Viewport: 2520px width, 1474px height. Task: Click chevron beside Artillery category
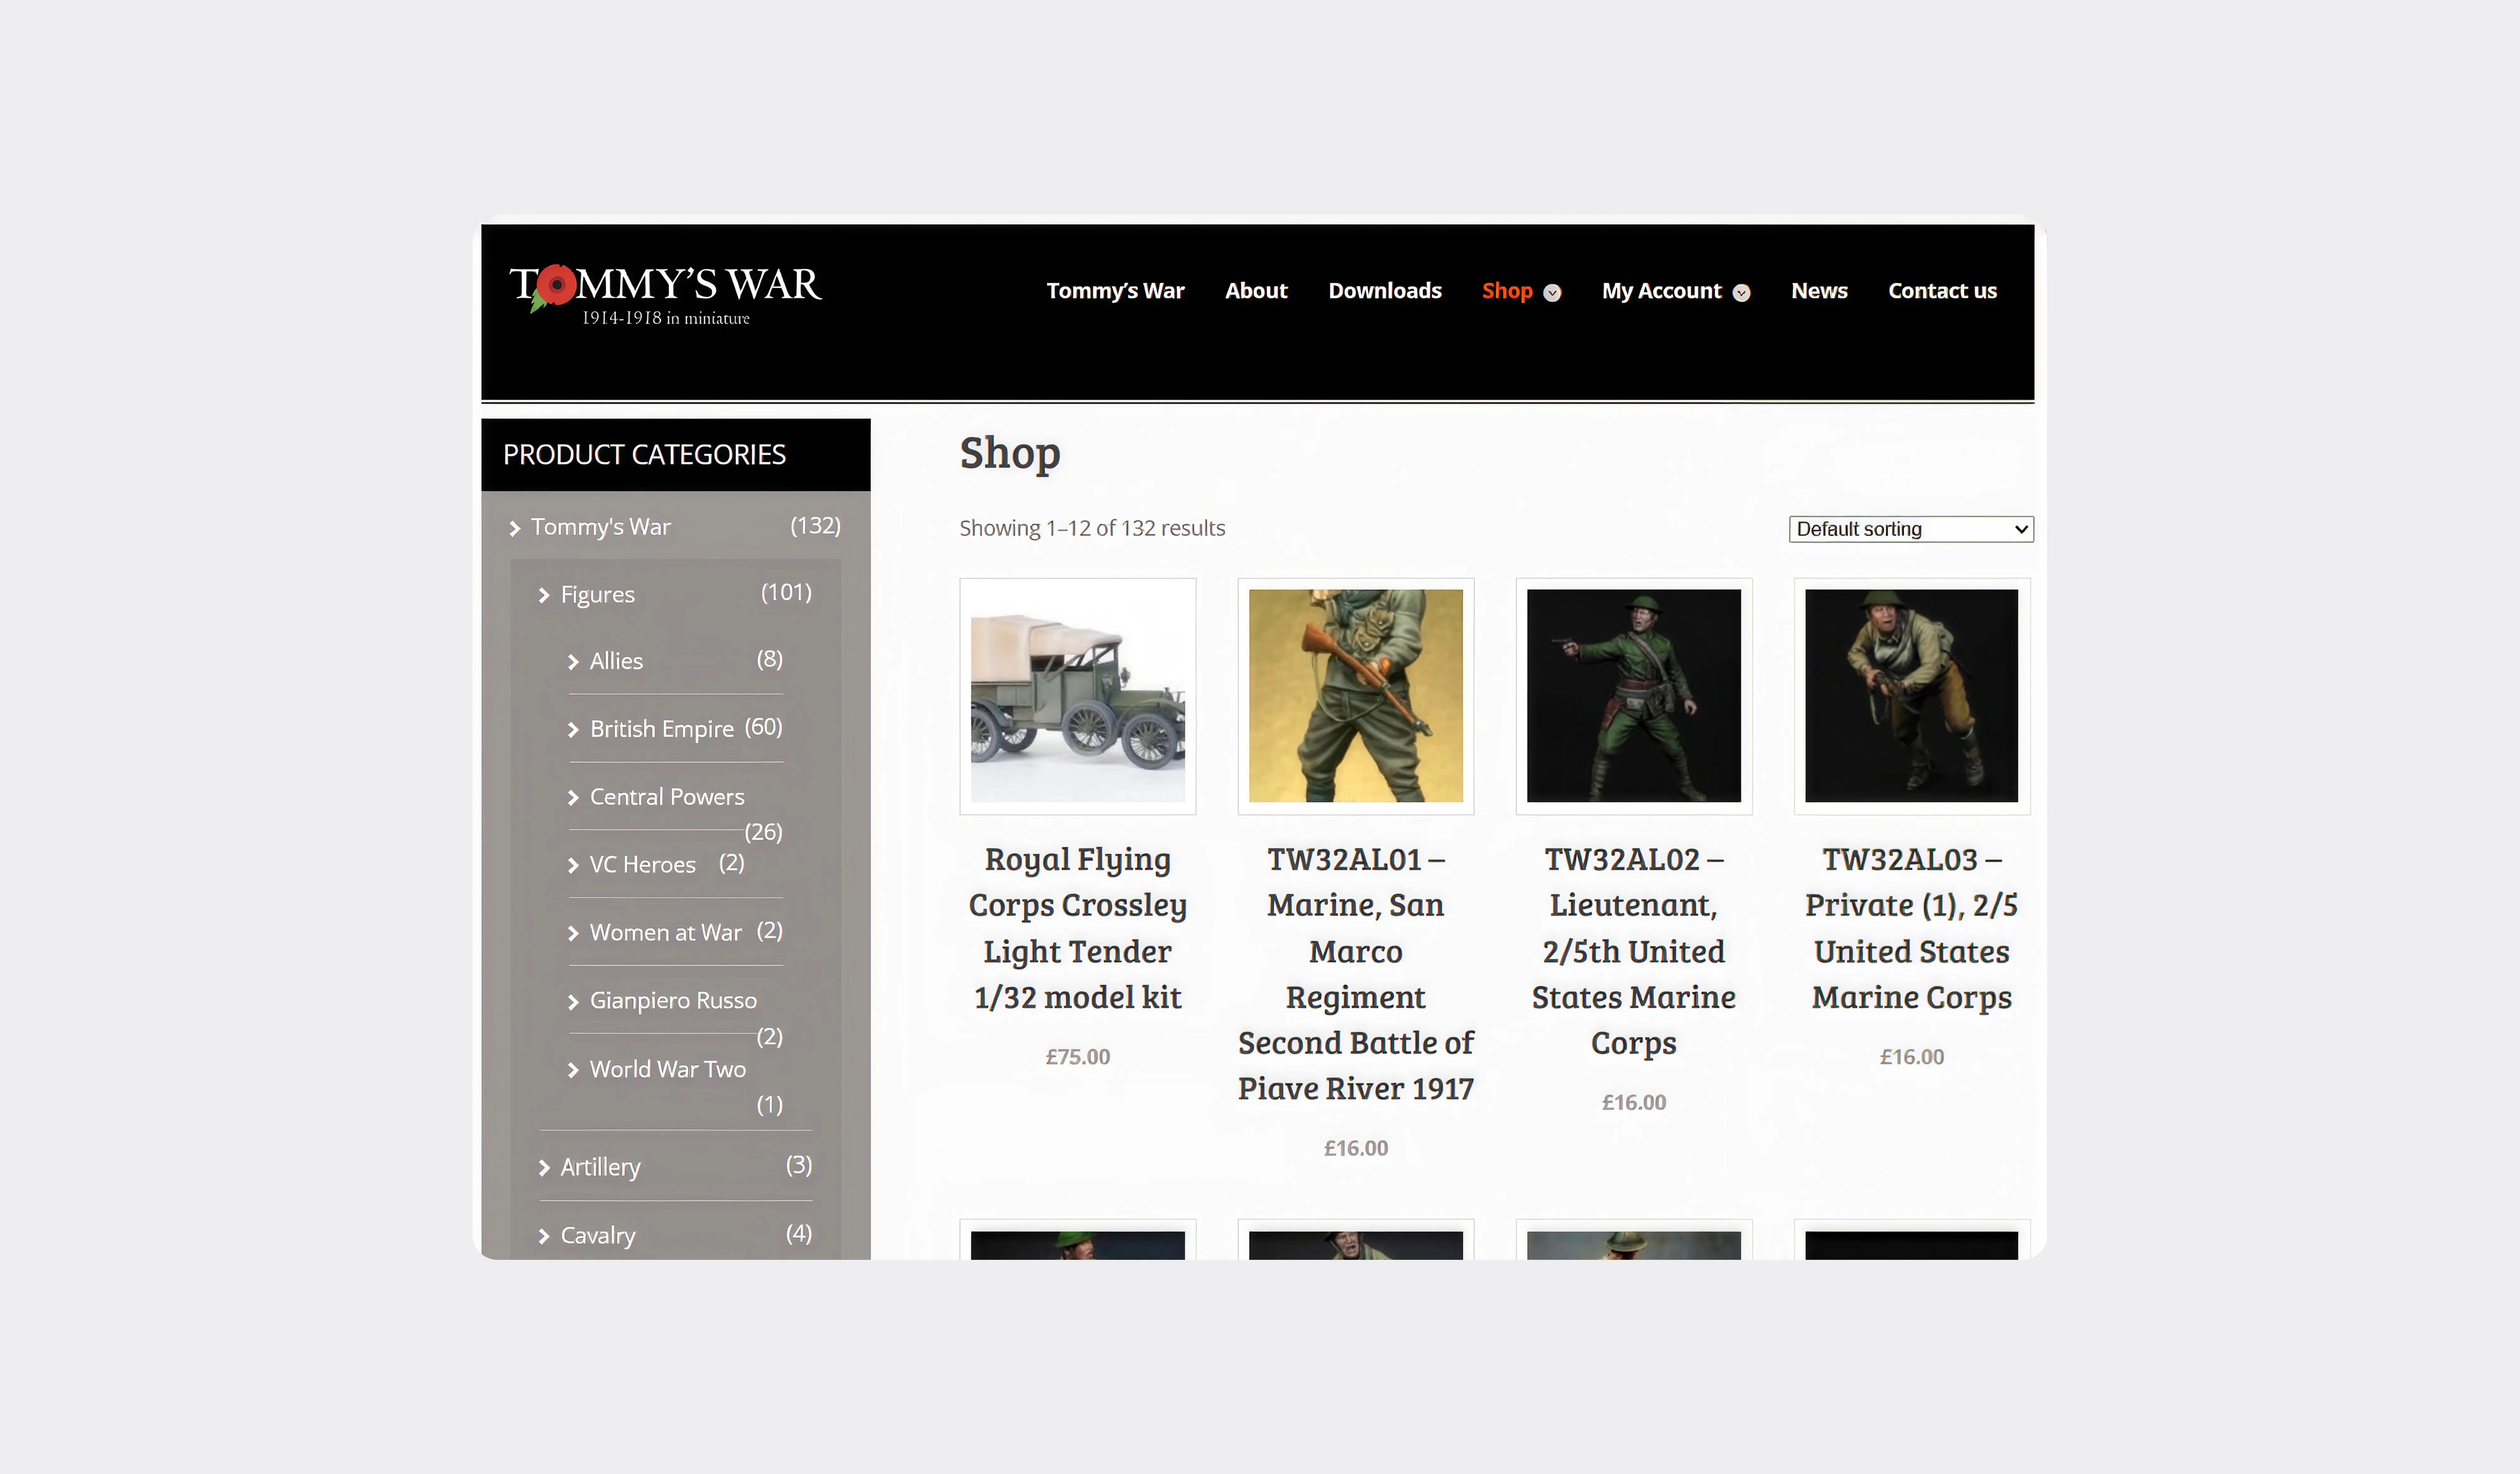click(544, 1168)
